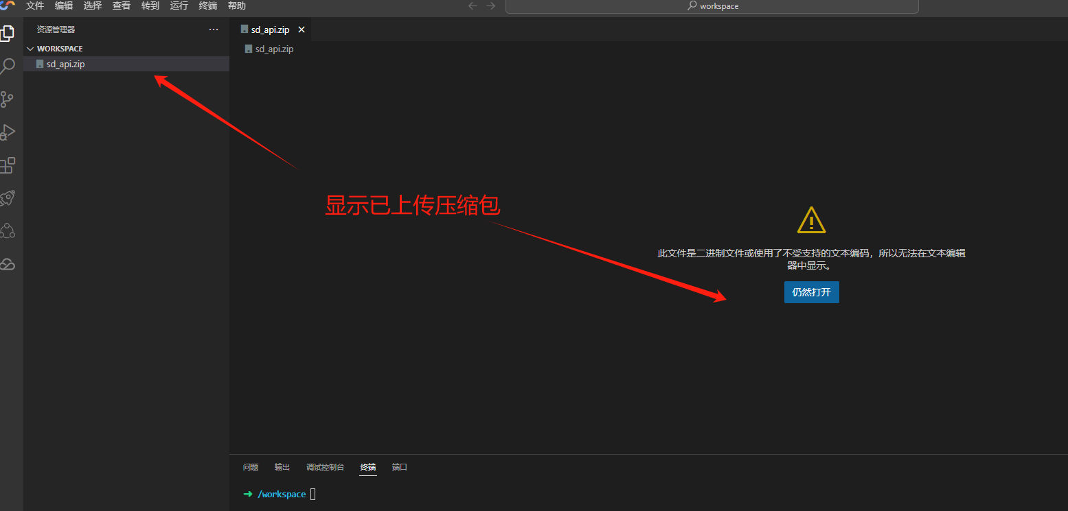
Task: Switch to the sd_api.zip editor tab
Action: (x=272, y=29)
